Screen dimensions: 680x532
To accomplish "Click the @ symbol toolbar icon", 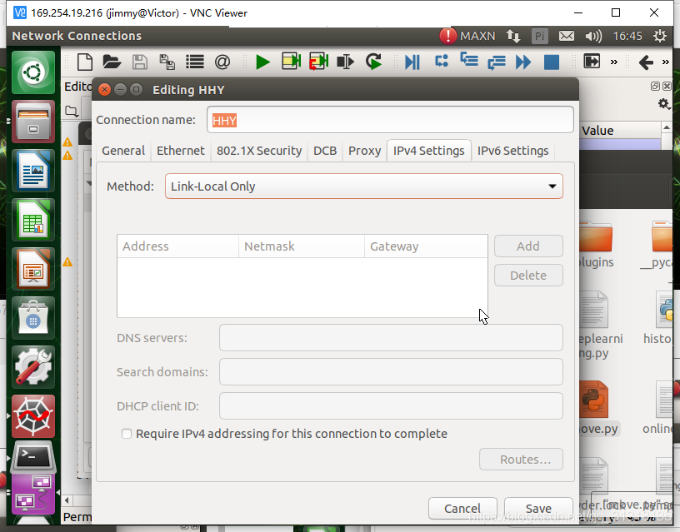I will (x=222, y=62).
